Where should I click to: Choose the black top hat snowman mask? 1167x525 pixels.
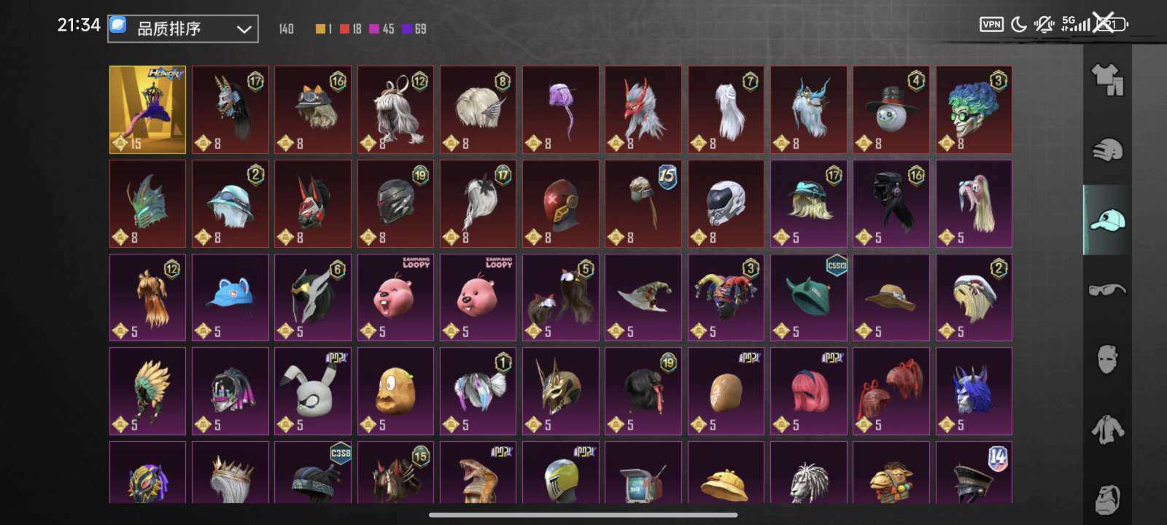[x=891, y=109]
